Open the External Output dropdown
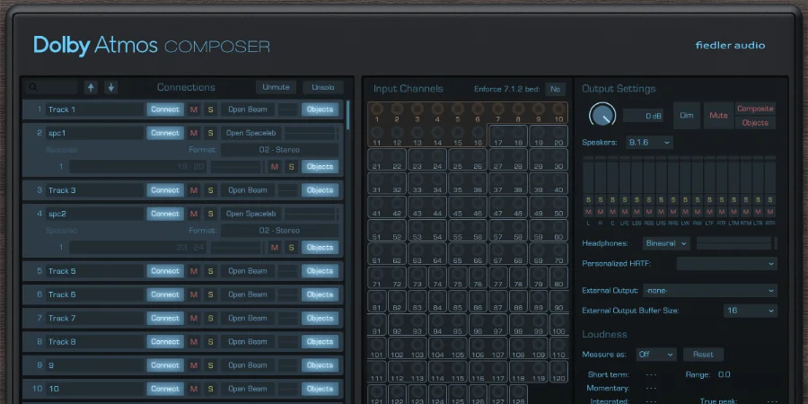 tap(709, 291)
